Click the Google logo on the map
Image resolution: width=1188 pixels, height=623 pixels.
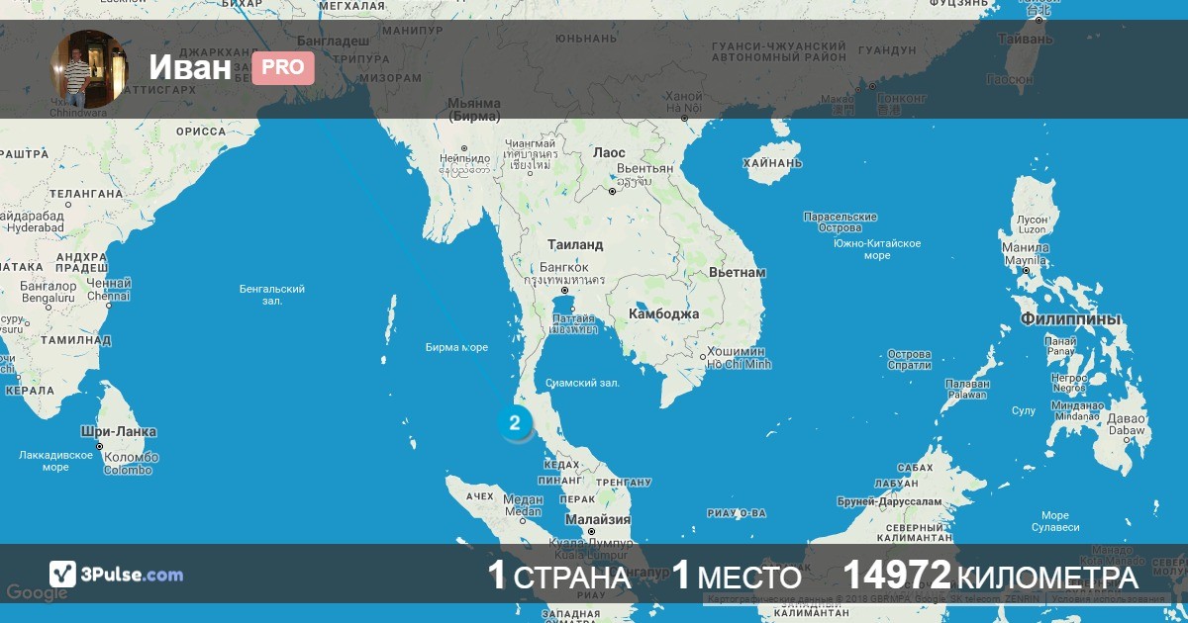click(x=37, y=593)
